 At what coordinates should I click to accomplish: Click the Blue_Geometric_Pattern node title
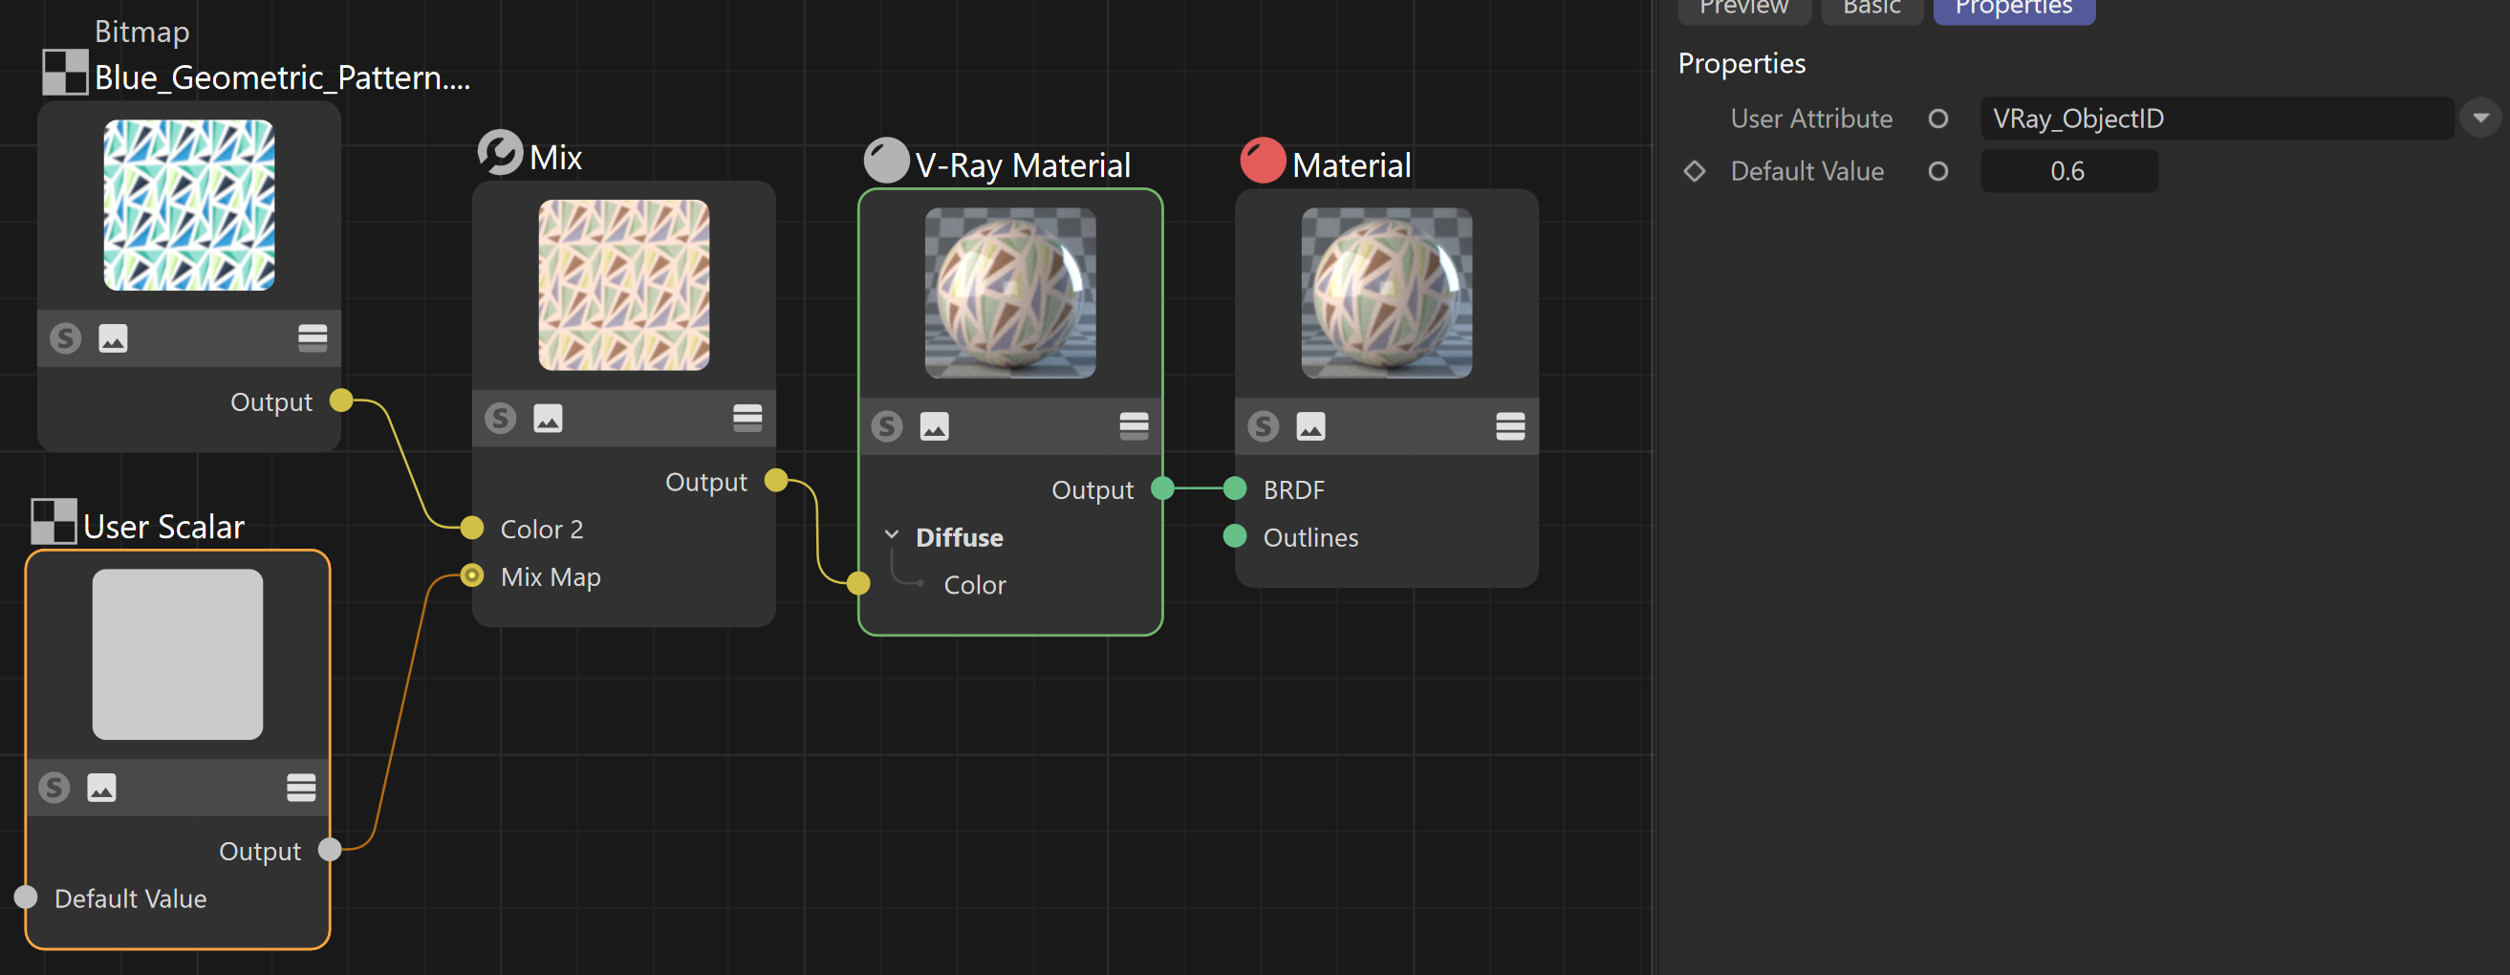[283, 76]
